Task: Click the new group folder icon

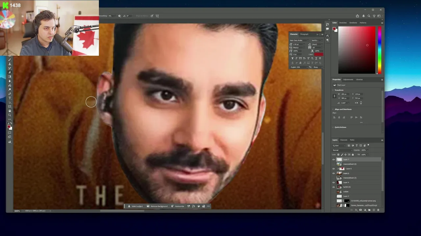Action: point(369,210)
